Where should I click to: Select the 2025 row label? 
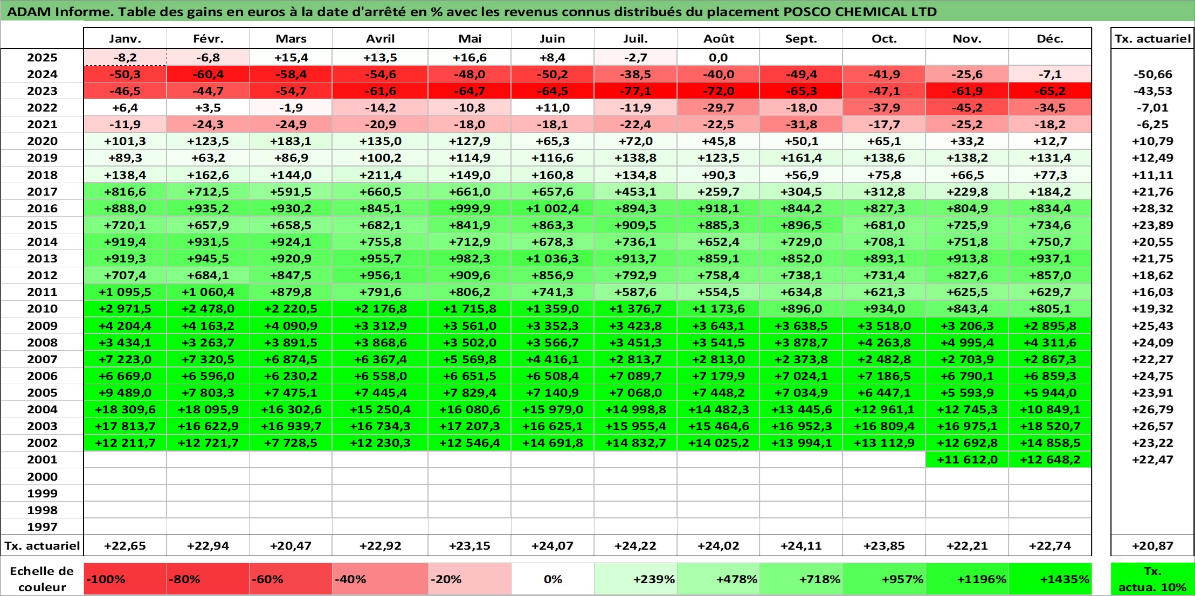point(42,58)
